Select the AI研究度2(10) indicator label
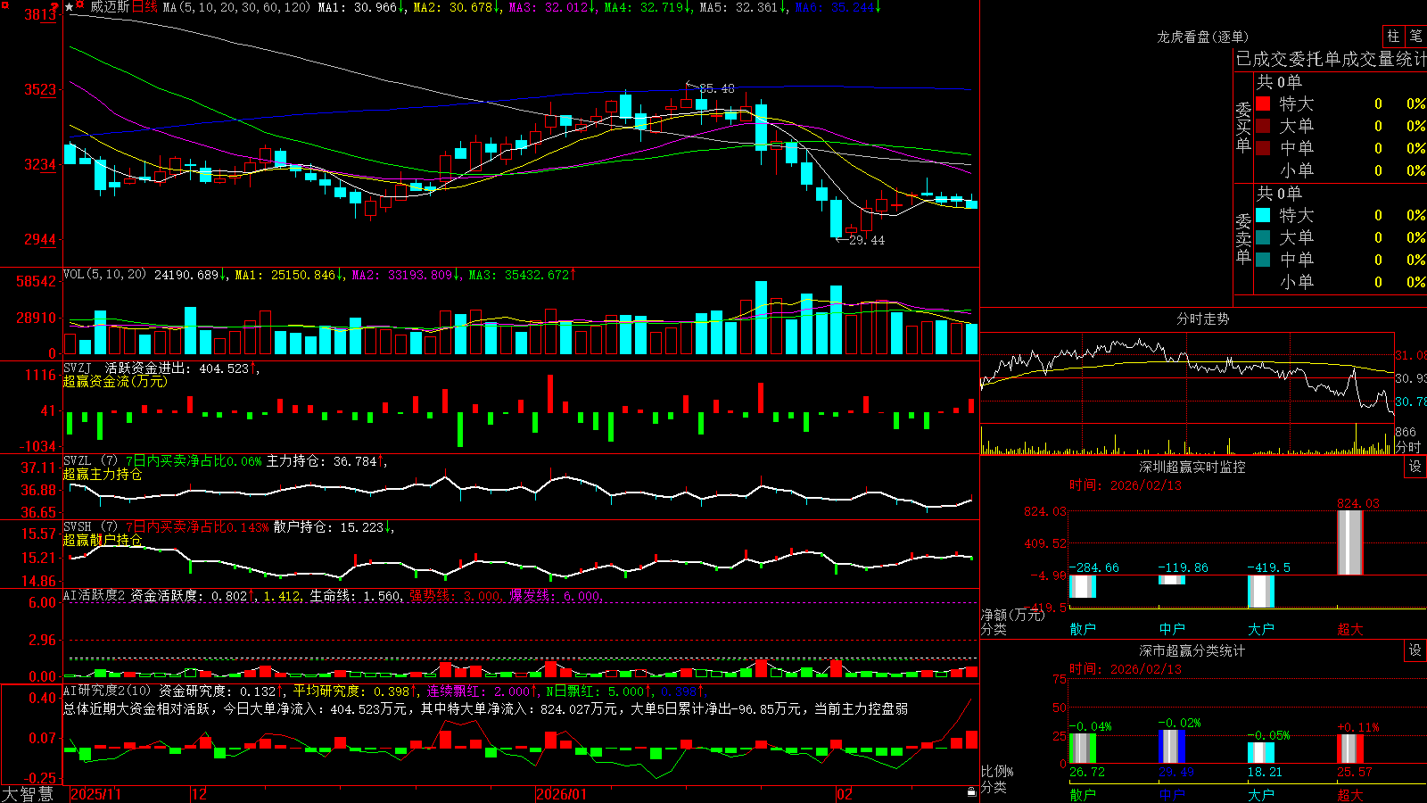This screenshot has width=1427, height=803. point(108,691)
